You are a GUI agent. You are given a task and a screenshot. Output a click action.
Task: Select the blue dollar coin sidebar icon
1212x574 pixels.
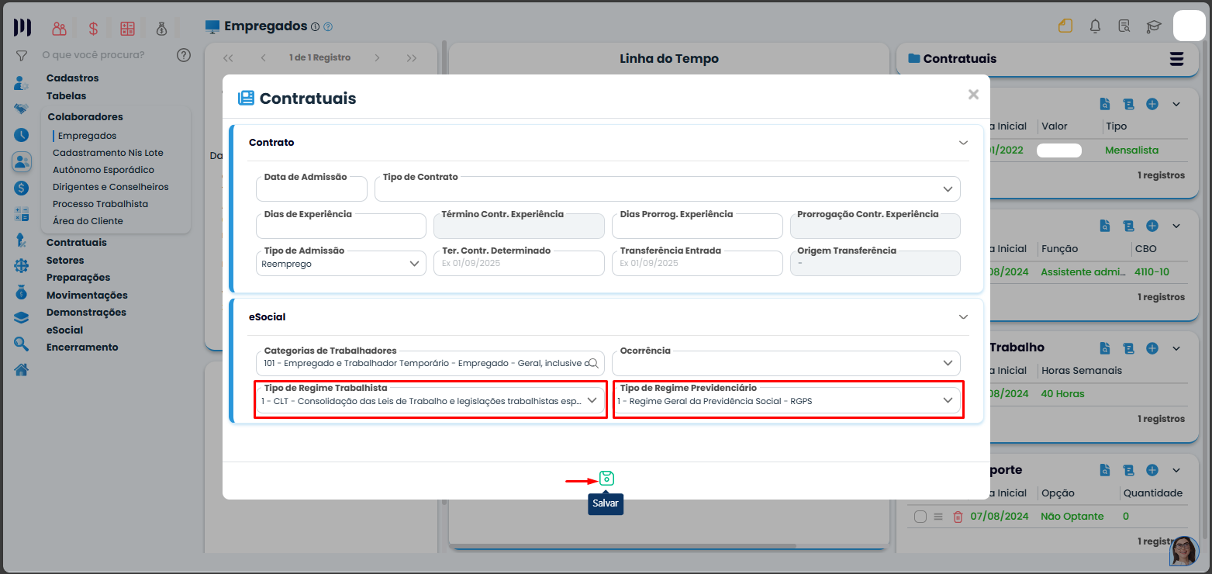22,188
